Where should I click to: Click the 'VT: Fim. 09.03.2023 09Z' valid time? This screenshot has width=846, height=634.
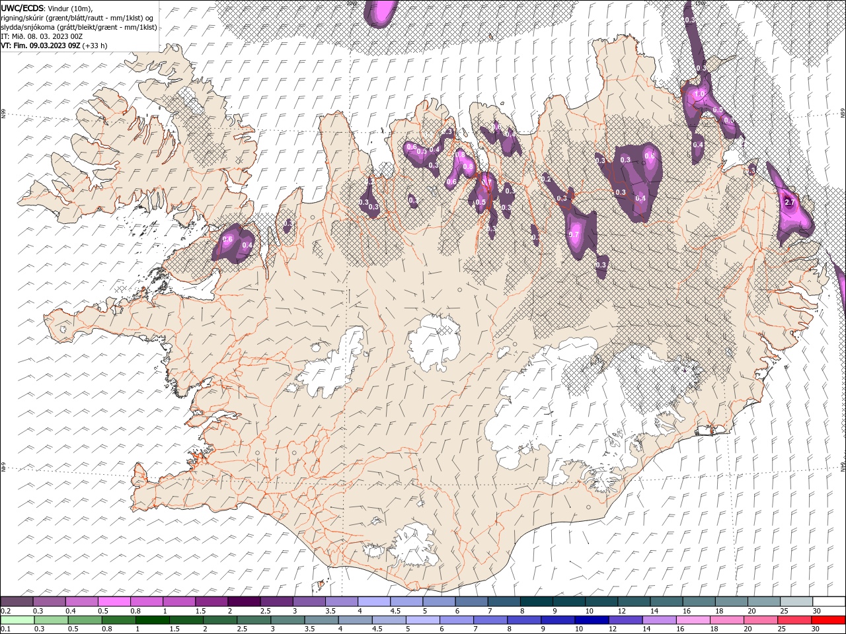point(40,46)
